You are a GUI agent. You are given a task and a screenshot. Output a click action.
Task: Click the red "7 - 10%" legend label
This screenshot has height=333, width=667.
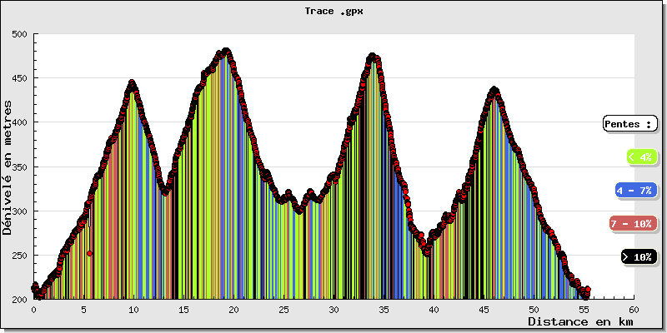(x=633, y=224)
